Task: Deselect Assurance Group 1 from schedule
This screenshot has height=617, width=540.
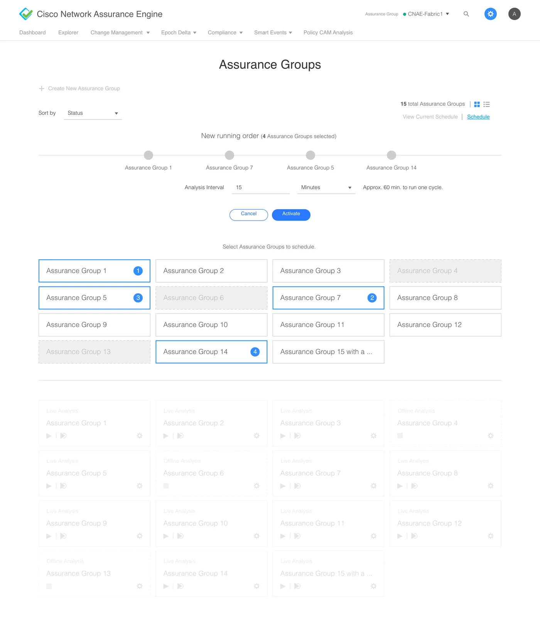Action: point(94,271)
